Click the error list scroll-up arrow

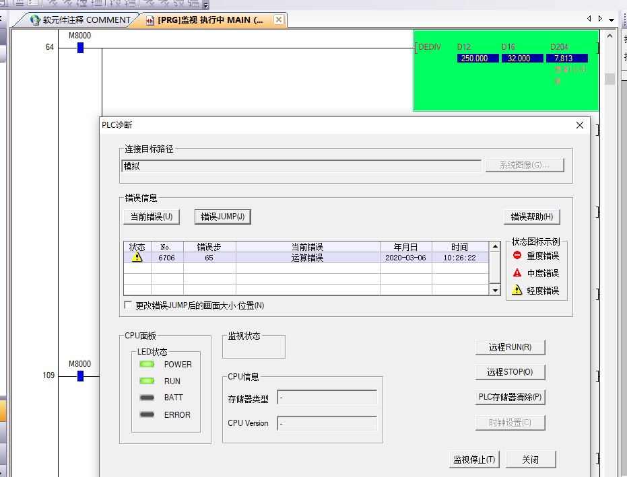click(x=496, y=247)
